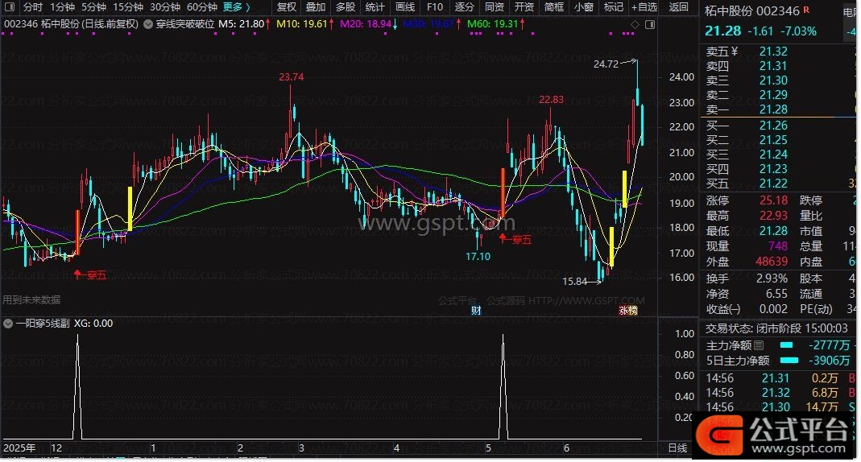Click the 17.10 low price label
861x462 pixels.
[478, 256]
